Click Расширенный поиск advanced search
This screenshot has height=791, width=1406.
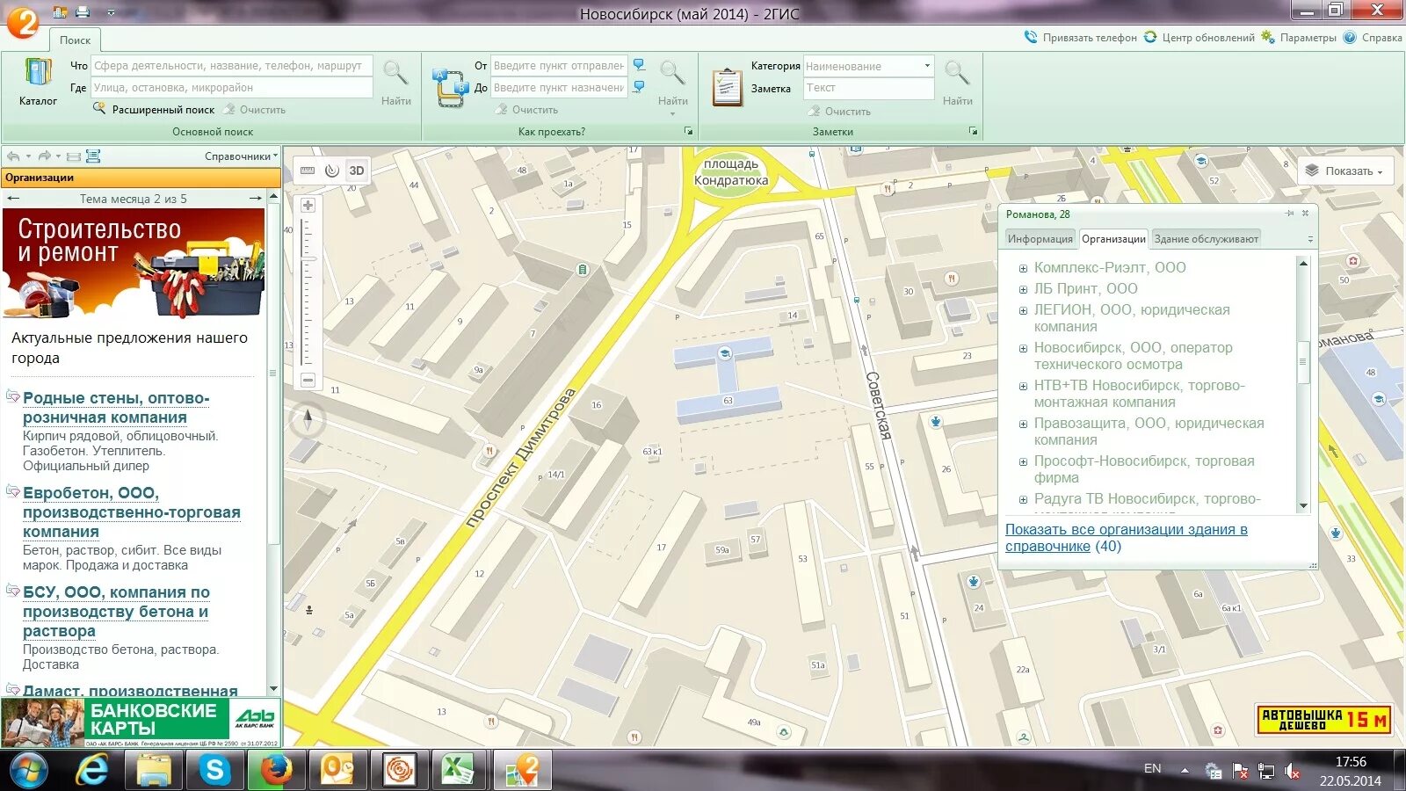click(154, 110)
